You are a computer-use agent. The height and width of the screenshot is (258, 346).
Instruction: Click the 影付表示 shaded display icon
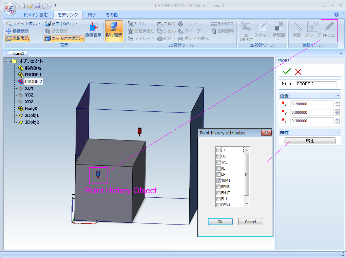tap(114, 30)
